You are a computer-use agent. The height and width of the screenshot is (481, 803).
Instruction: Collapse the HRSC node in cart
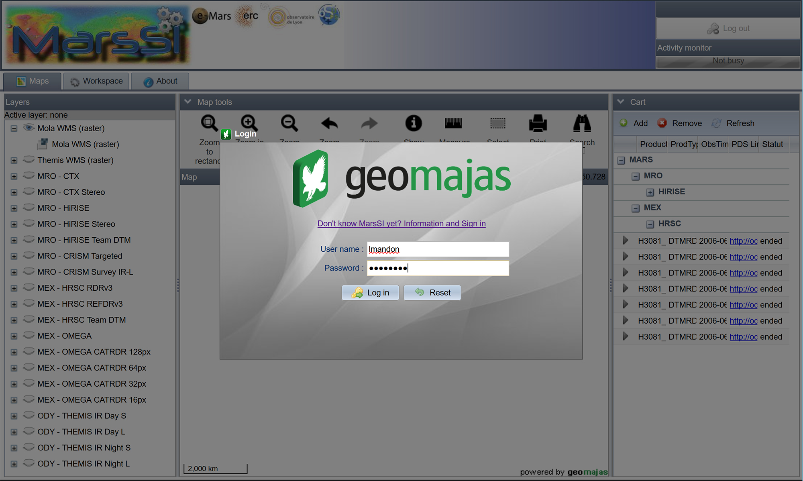650,224
